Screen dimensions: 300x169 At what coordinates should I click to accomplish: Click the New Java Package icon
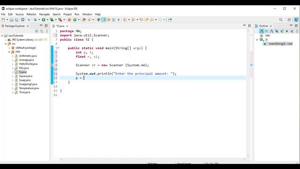click(x=69, y=20)
